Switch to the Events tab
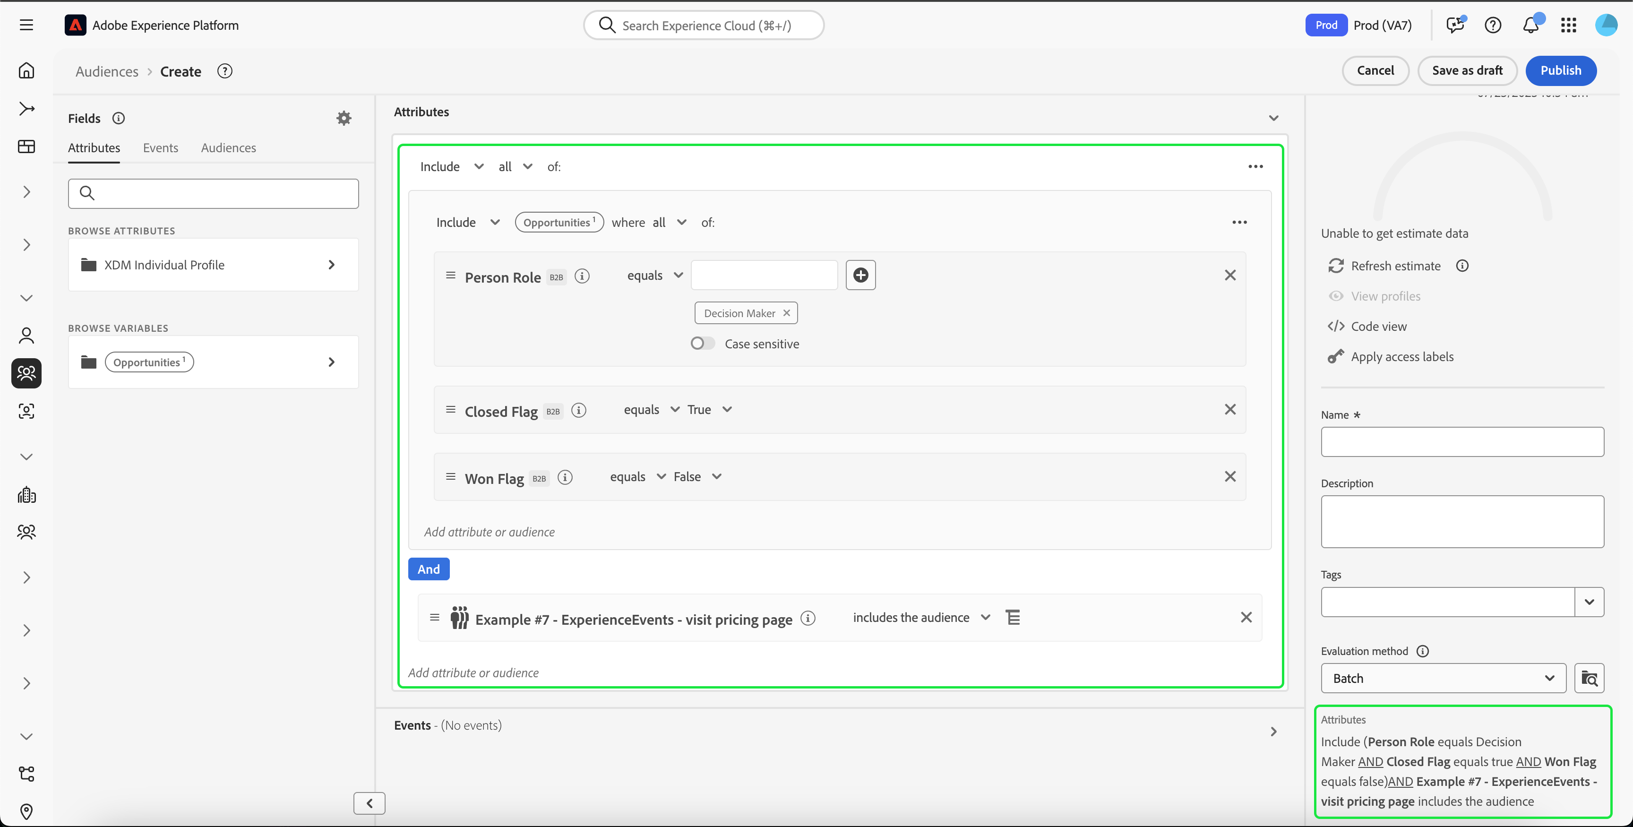Screen dimensions: 1633x827 pyautogui.click(x=160, y=148)
